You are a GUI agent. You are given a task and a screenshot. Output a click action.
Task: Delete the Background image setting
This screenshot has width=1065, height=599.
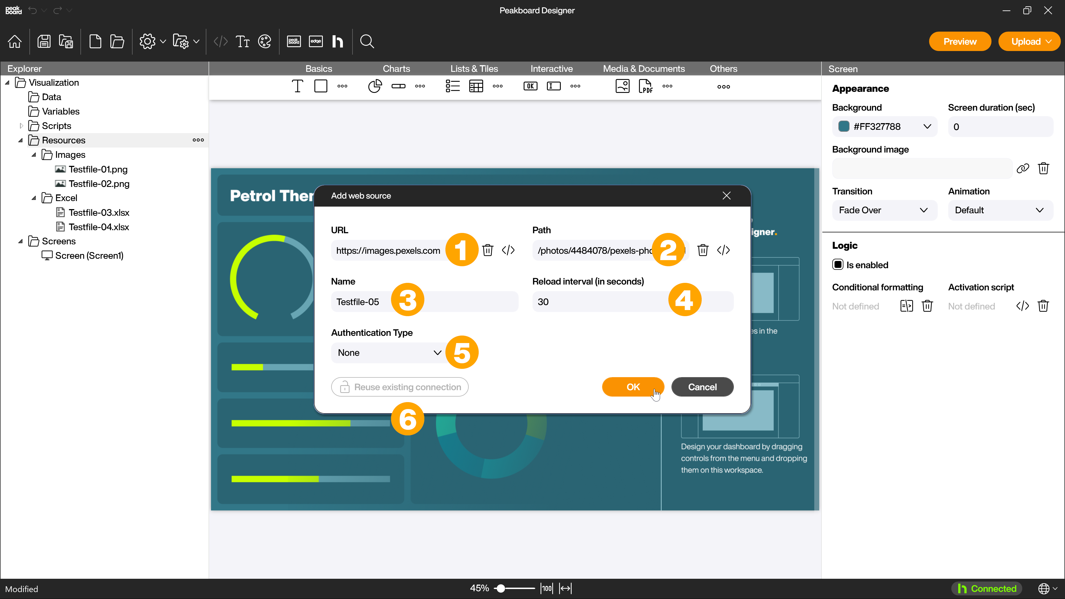[x=1044, y=169]
